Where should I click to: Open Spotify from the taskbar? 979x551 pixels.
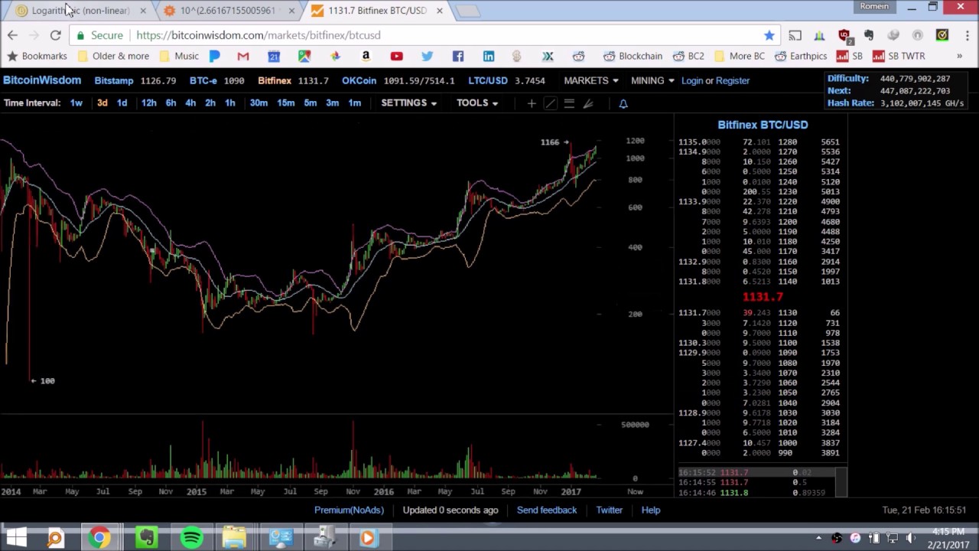pyautogui.click(x=191, y=538)
